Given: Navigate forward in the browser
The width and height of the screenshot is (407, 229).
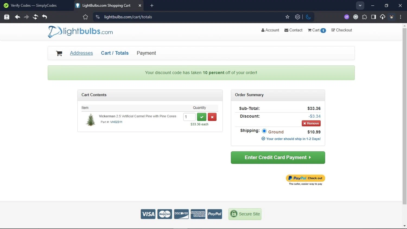Looking at the screenshot, I should [26, 17].
